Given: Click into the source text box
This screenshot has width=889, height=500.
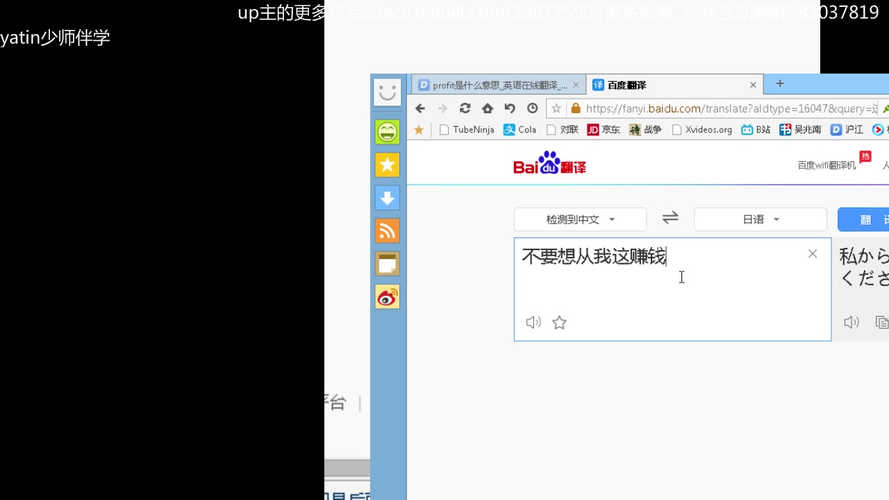Looking at the screenshot, I should (x=672, y=289).
